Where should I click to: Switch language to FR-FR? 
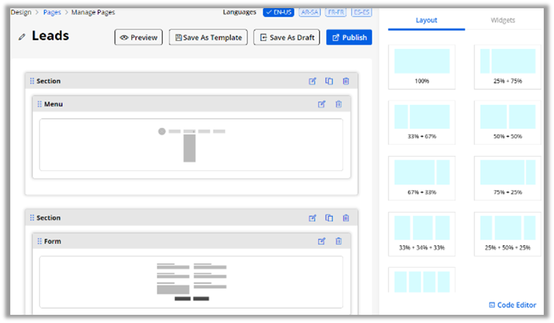(336, 12)
